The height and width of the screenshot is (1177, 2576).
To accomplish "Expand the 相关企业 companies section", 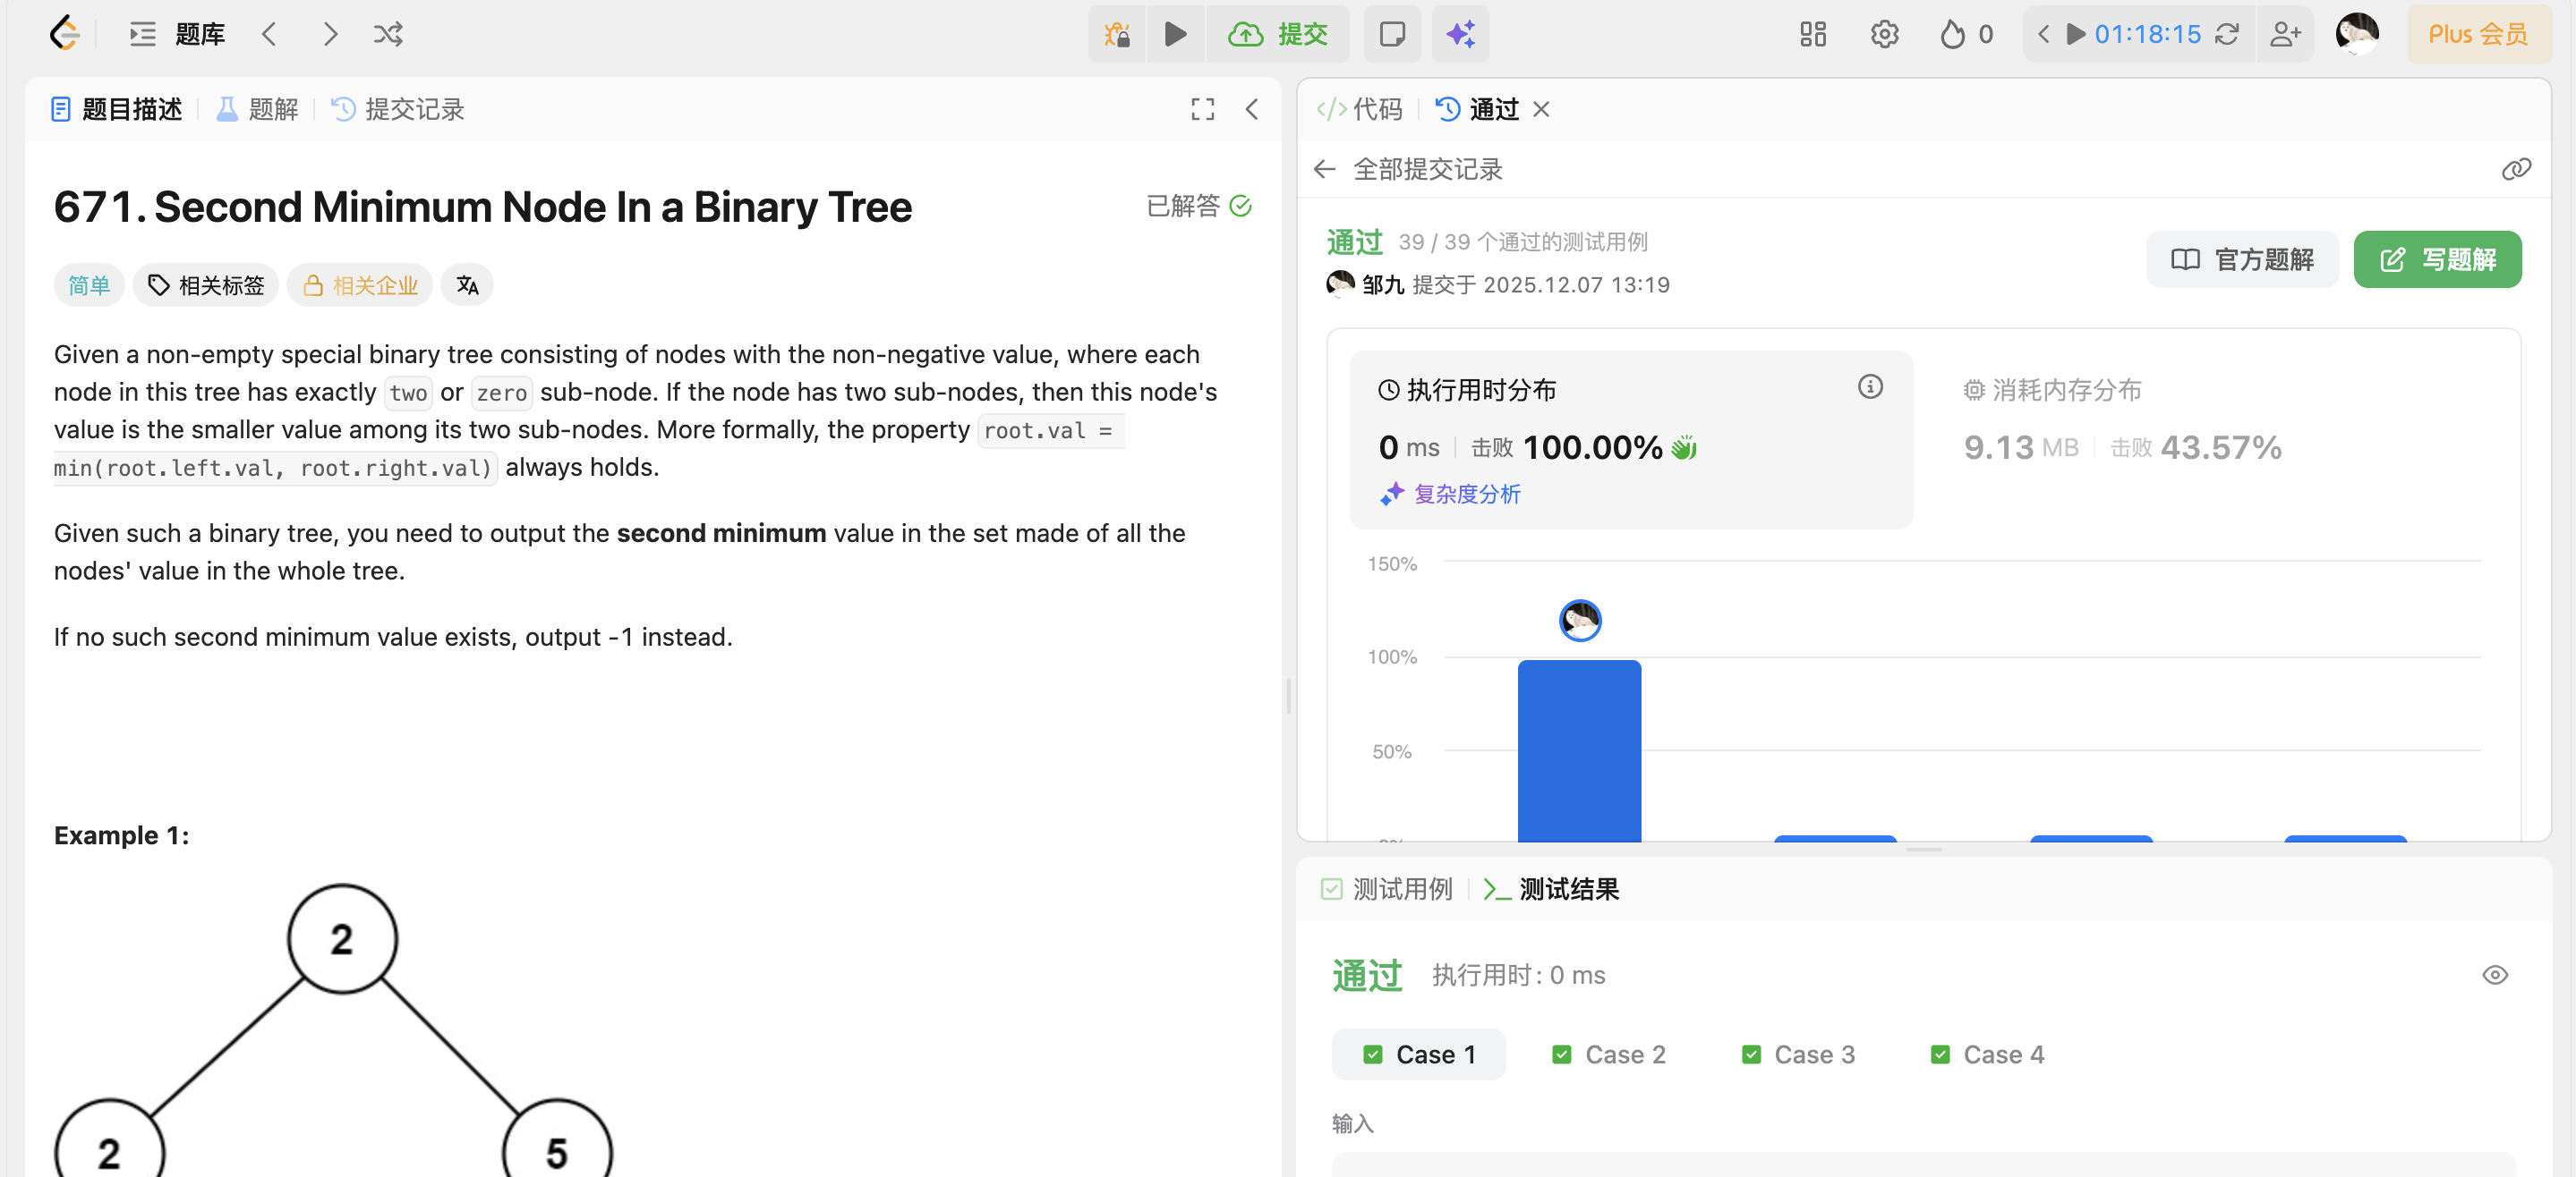I will click(359, 284).
